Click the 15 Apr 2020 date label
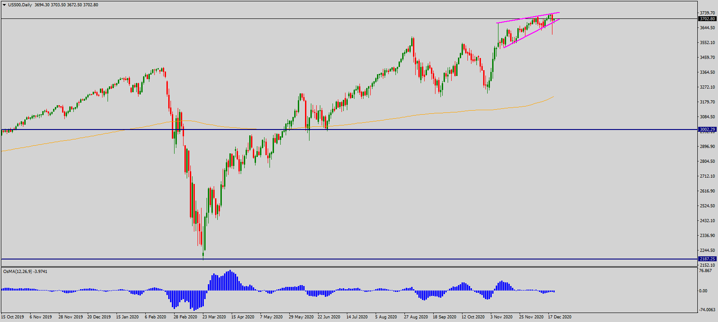This screenshot has height=322, width=718. click(243, 317)
